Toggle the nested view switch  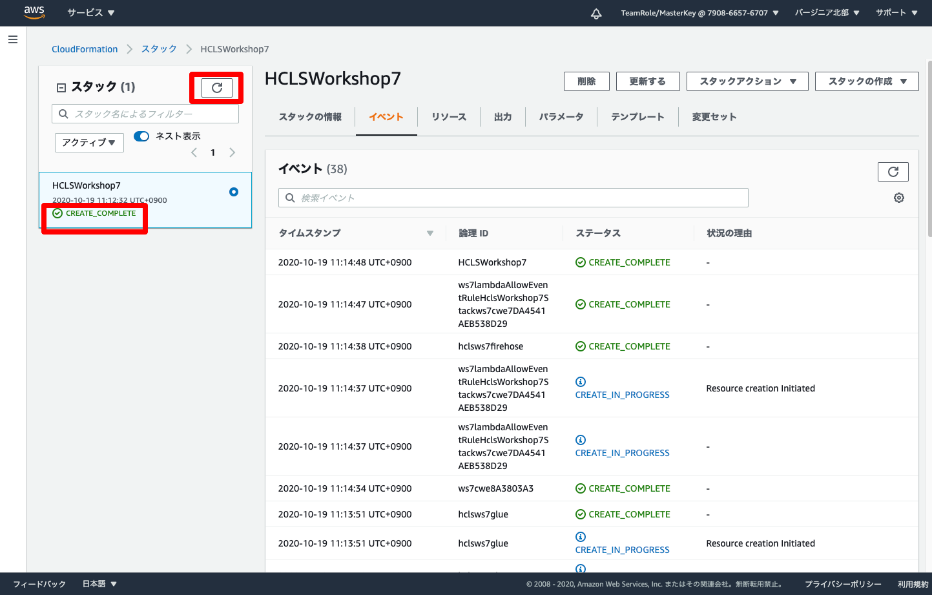pos(141,136)
